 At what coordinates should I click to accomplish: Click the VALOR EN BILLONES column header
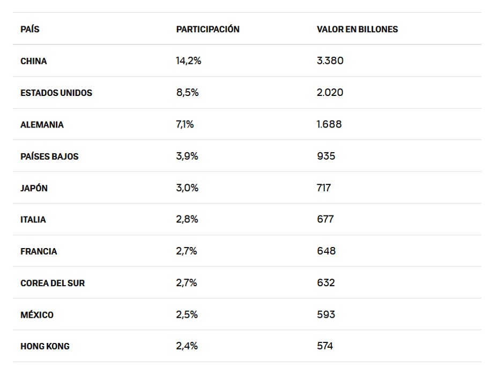click(357, 29)
